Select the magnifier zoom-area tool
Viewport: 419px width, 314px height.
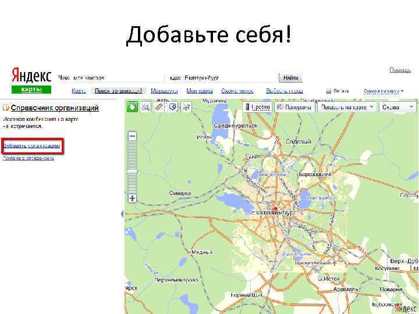pos(145,107)
